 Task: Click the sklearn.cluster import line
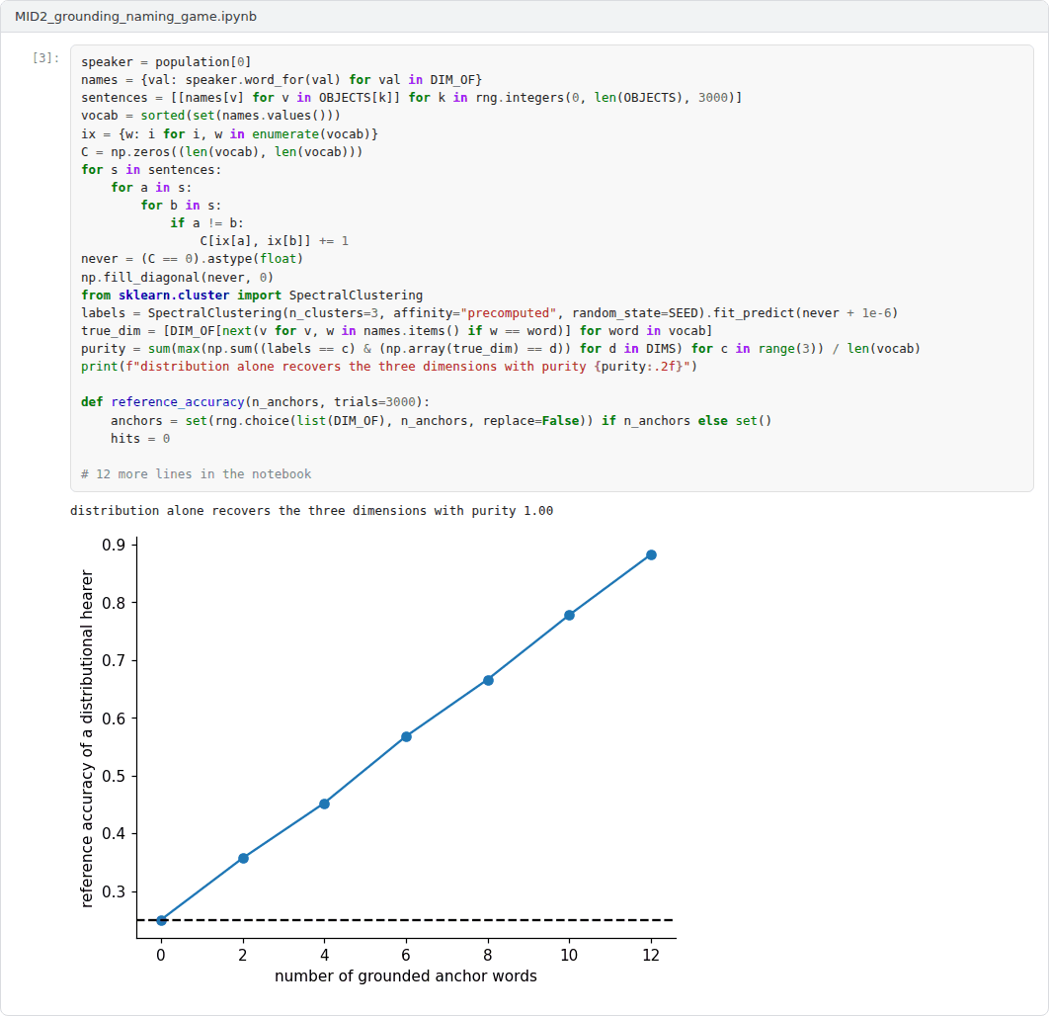point(252,296)
